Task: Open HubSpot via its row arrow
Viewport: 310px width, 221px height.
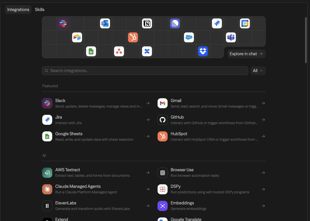Action: [x=263, y=136]
